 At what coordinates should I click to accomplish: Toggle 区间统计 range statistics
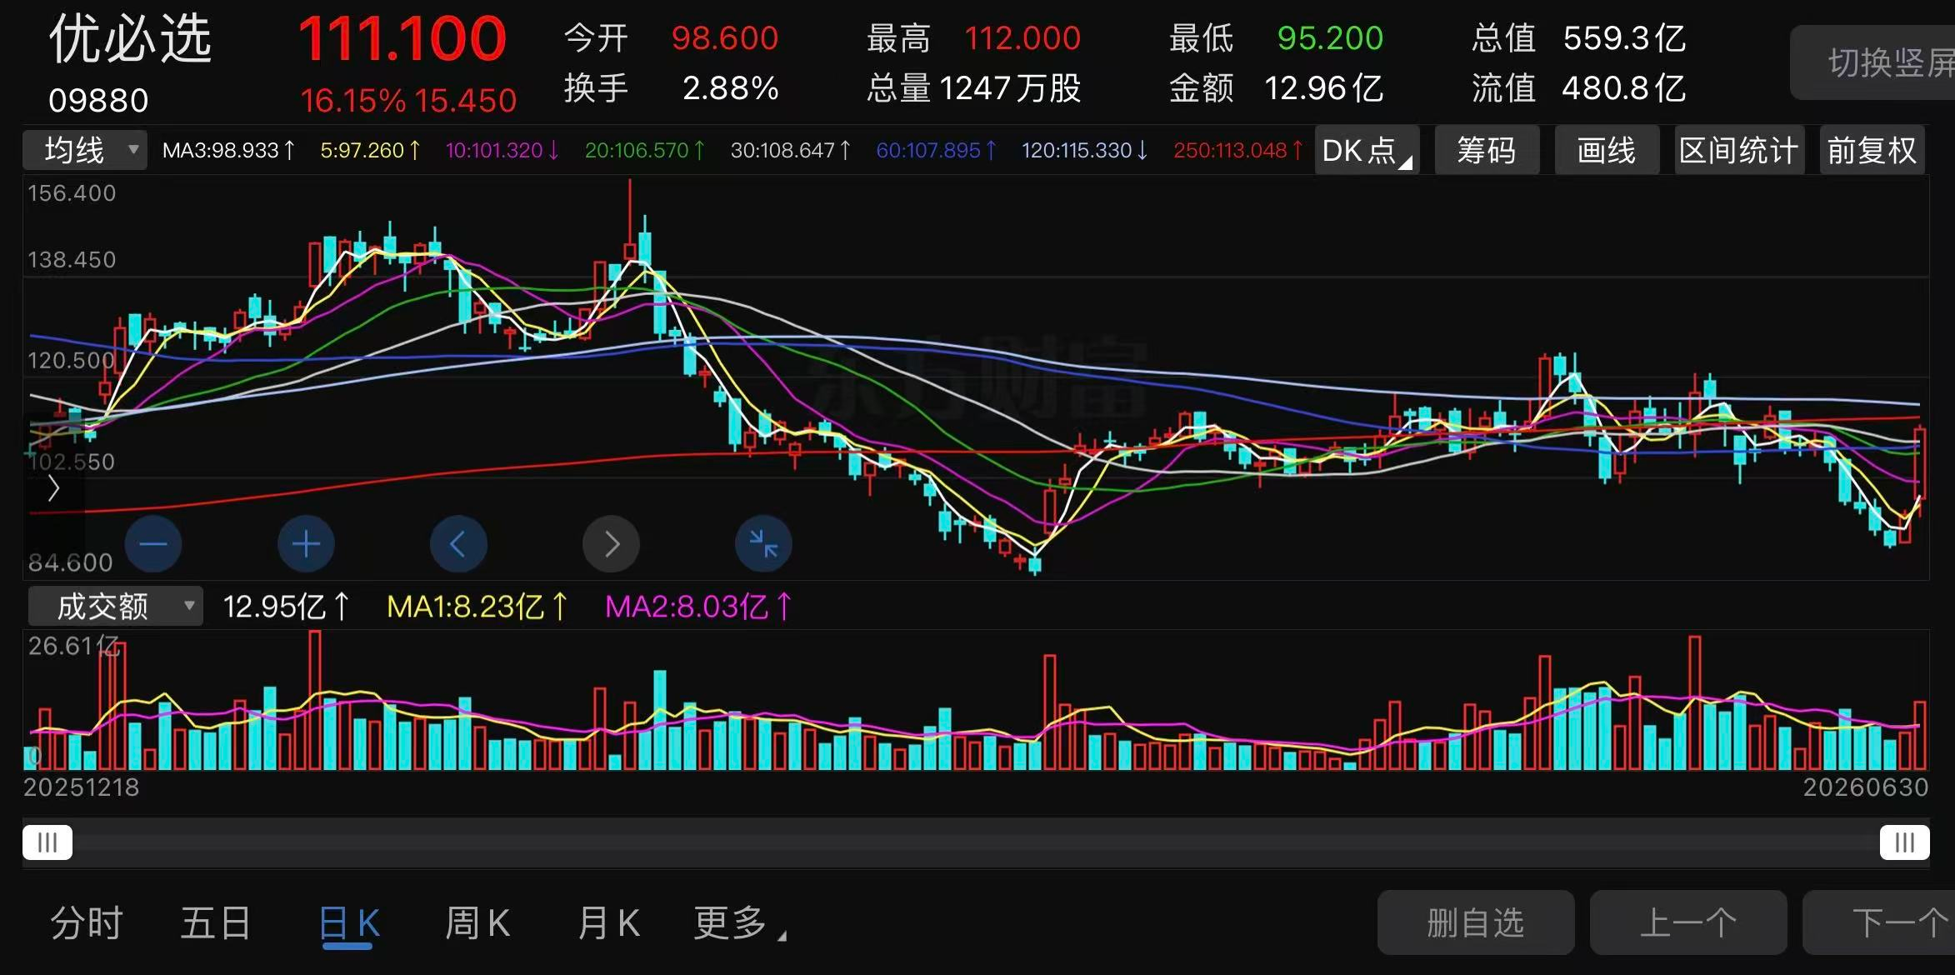pyautogui.click(x=1739, y=151)
